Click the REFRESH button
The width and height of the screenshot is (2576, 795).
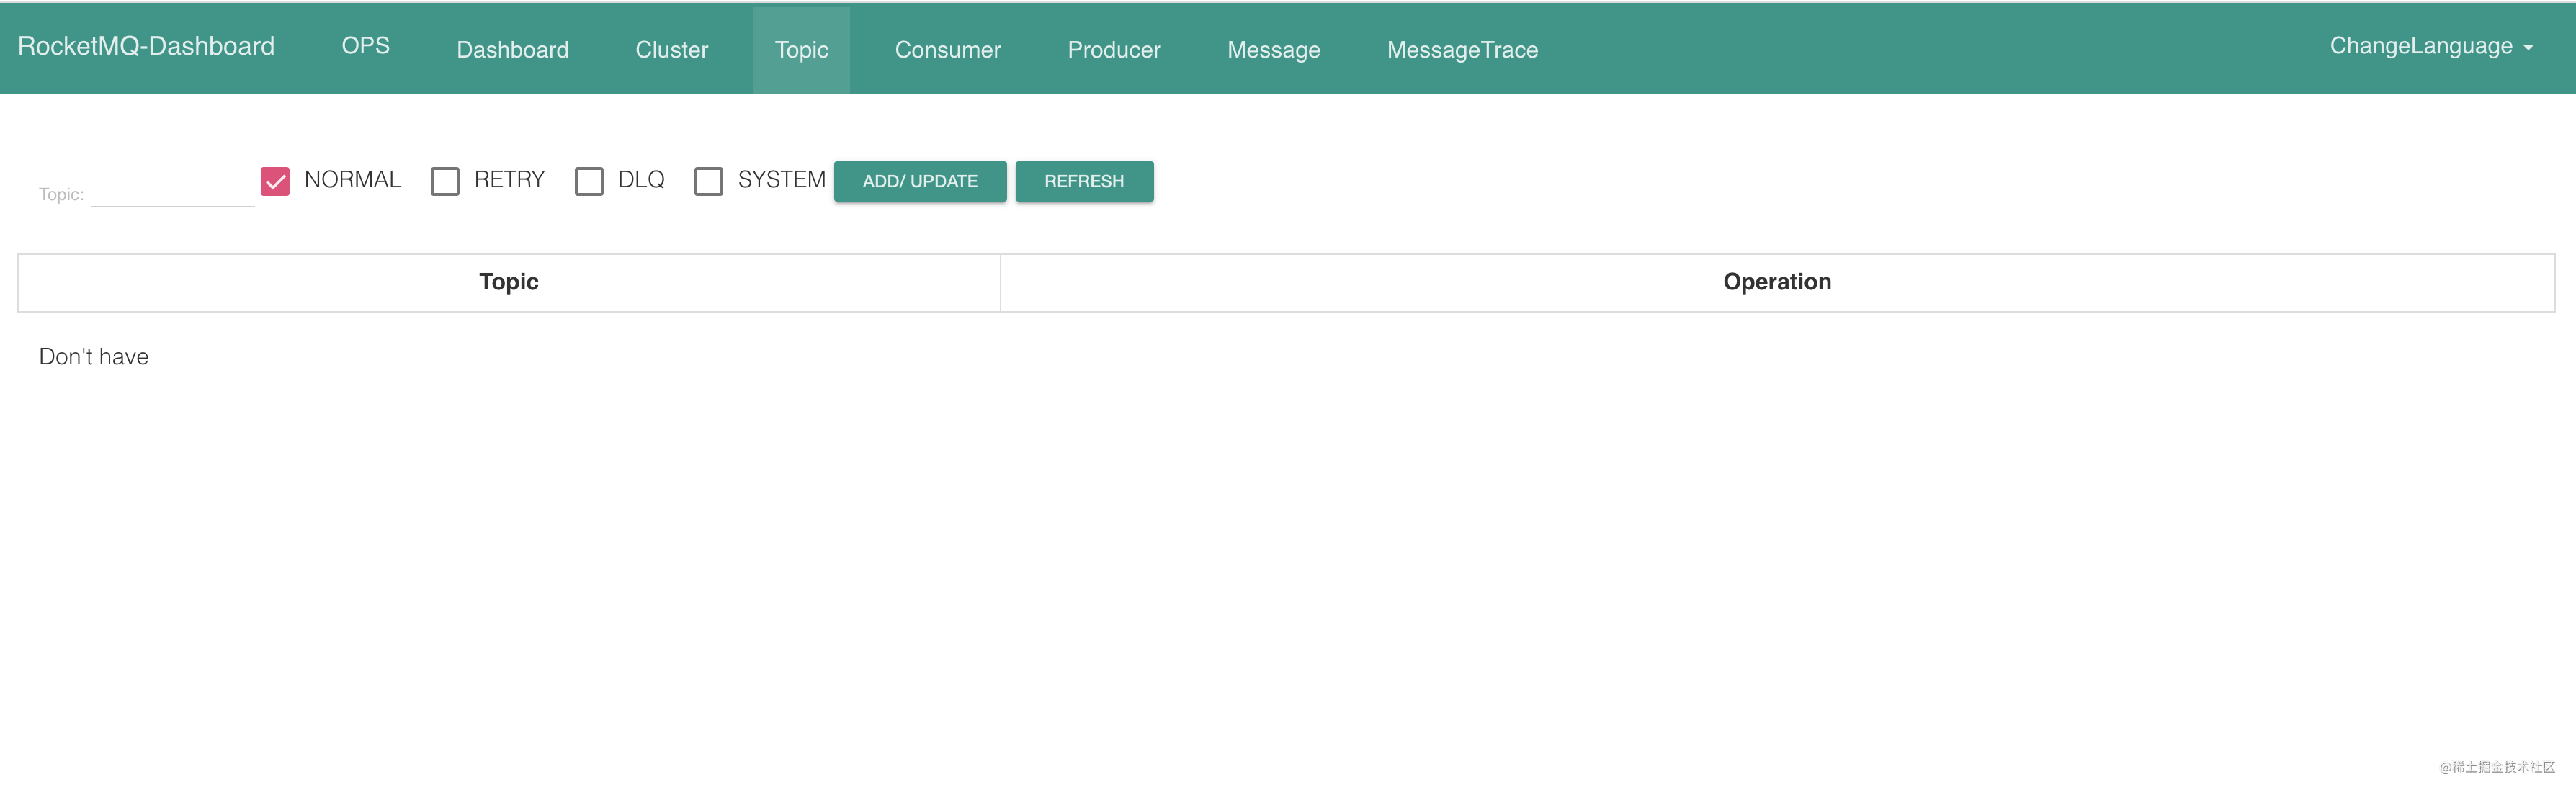point(1084,181)
